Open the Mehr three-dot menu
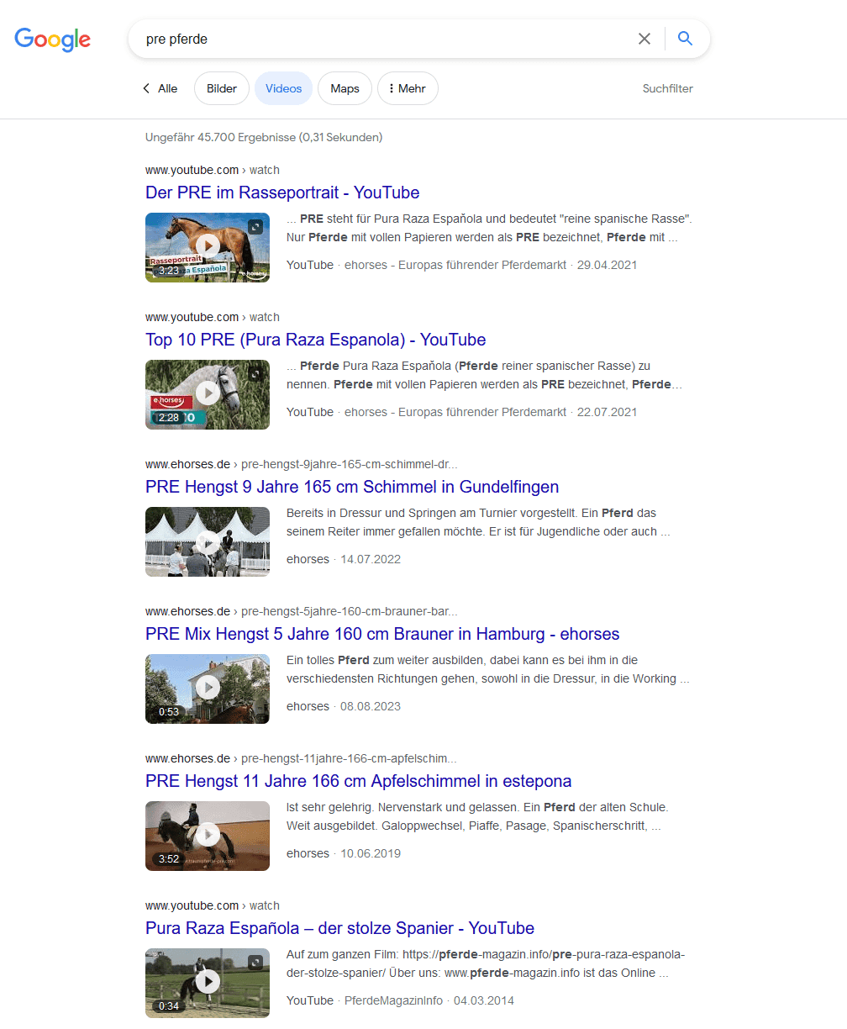This screenshot has height=1029, width=847. 408,88
